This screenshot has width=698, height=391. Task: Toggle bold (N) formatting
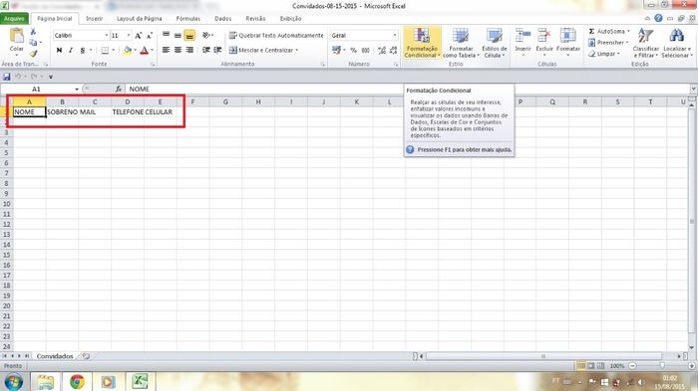[59, 50]
